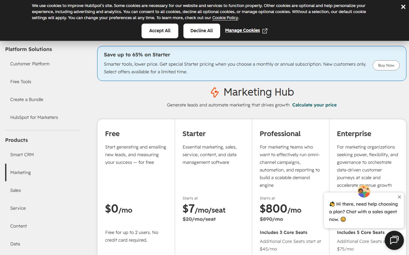
Task: Click the Free plan heading
Action: tap(112, 134)
